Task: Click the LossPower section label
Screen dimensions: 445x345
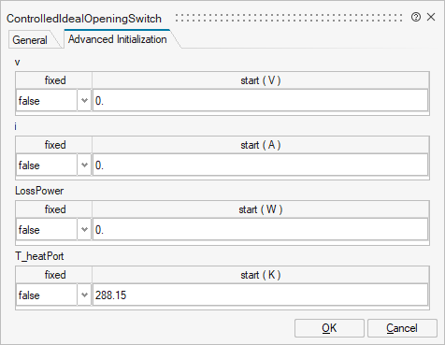Action: pyautogui.click(x=39, y=191)
